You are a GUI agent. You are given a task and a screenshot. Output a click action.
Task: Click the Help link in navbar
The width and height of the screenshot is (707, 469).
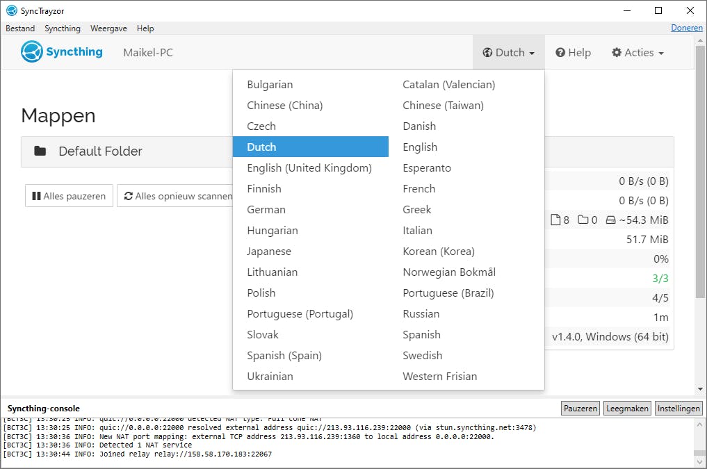[573, 53]
